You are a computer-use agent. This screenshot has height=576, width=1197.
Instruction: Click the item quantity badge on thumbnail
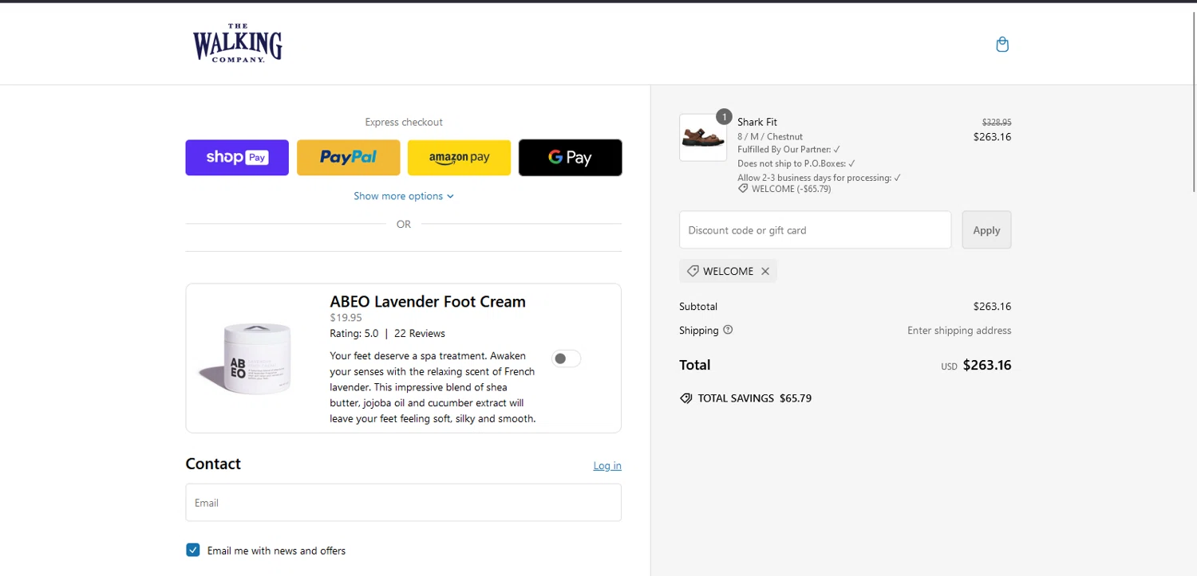point(724,117)
